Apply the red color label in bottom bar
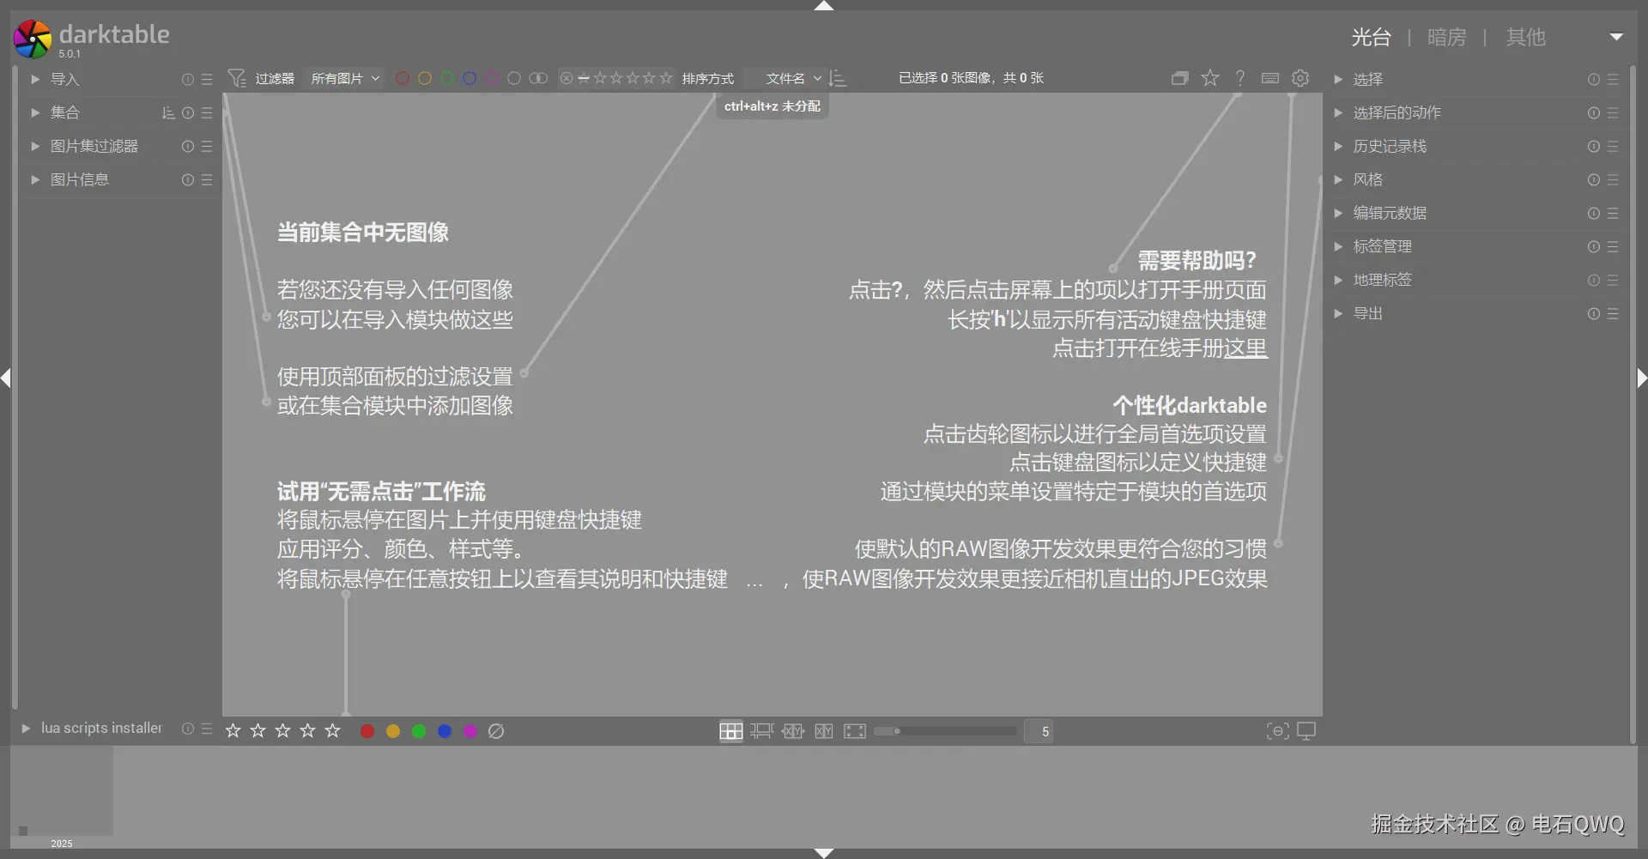 367,731
